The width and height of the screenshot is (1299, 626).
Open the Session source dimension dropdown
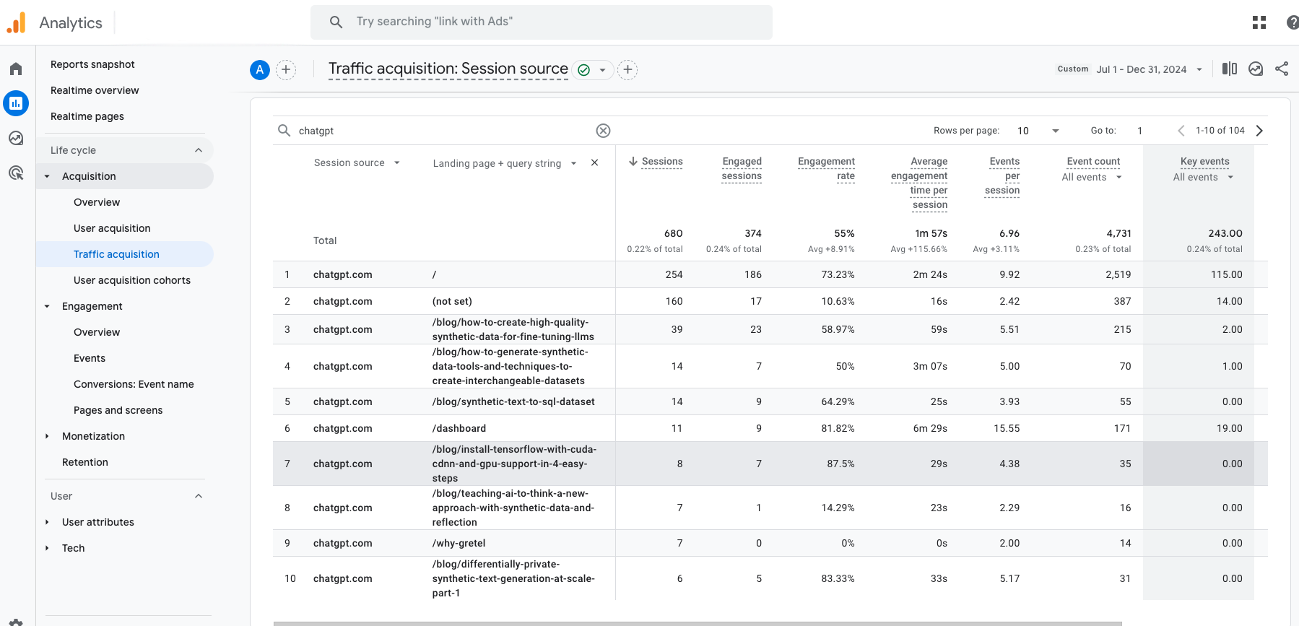tap(357, 163)
